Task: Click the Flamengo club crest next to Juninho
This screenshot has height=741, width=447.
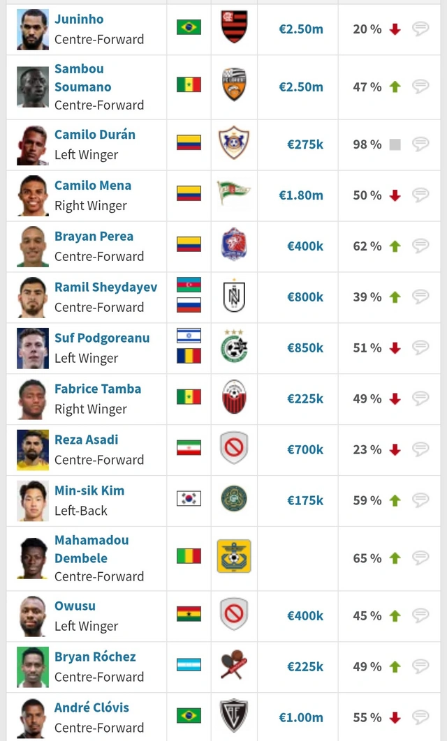Action: [x=234, y=27]
